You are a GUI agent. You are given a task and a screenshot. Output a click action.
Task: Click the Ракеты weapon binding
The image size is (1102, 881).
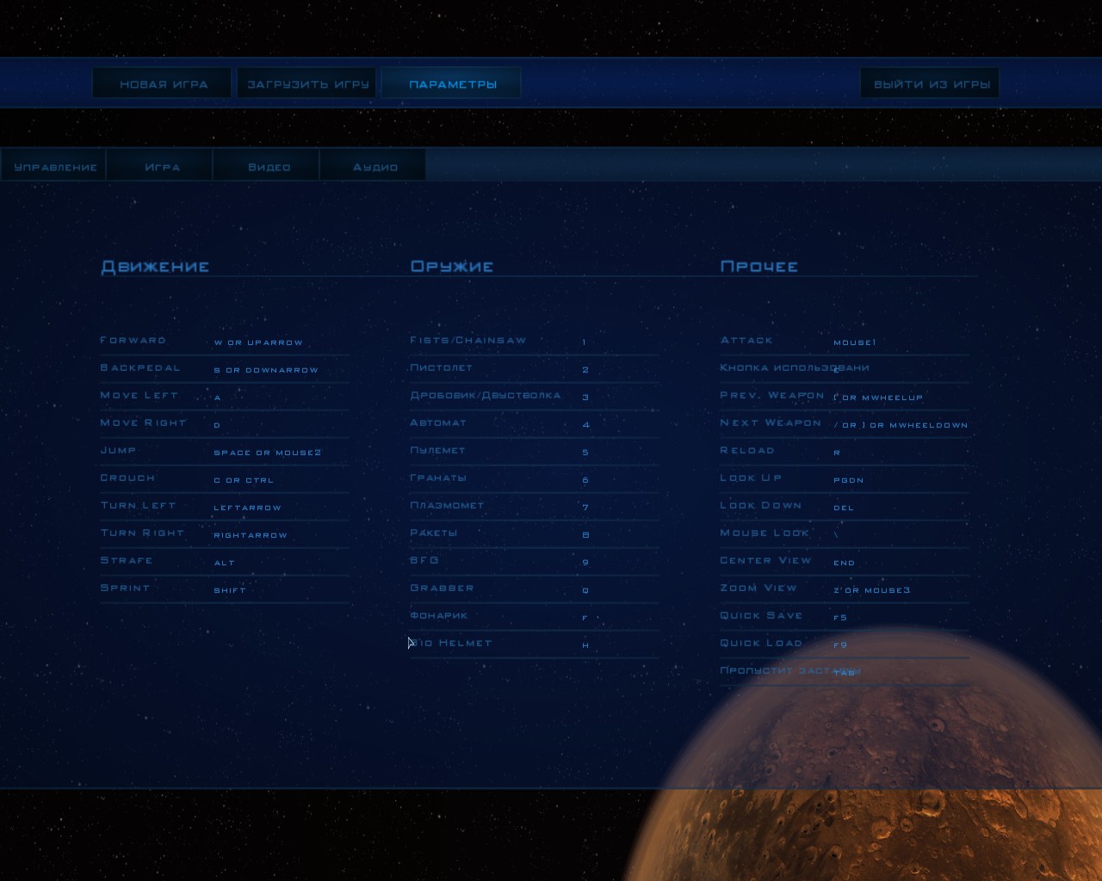535,534
